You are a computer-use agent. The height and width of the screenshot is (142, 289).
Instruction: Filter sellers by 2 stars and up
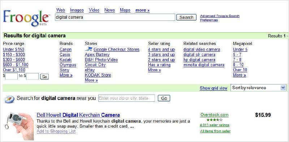pos(161,60)
